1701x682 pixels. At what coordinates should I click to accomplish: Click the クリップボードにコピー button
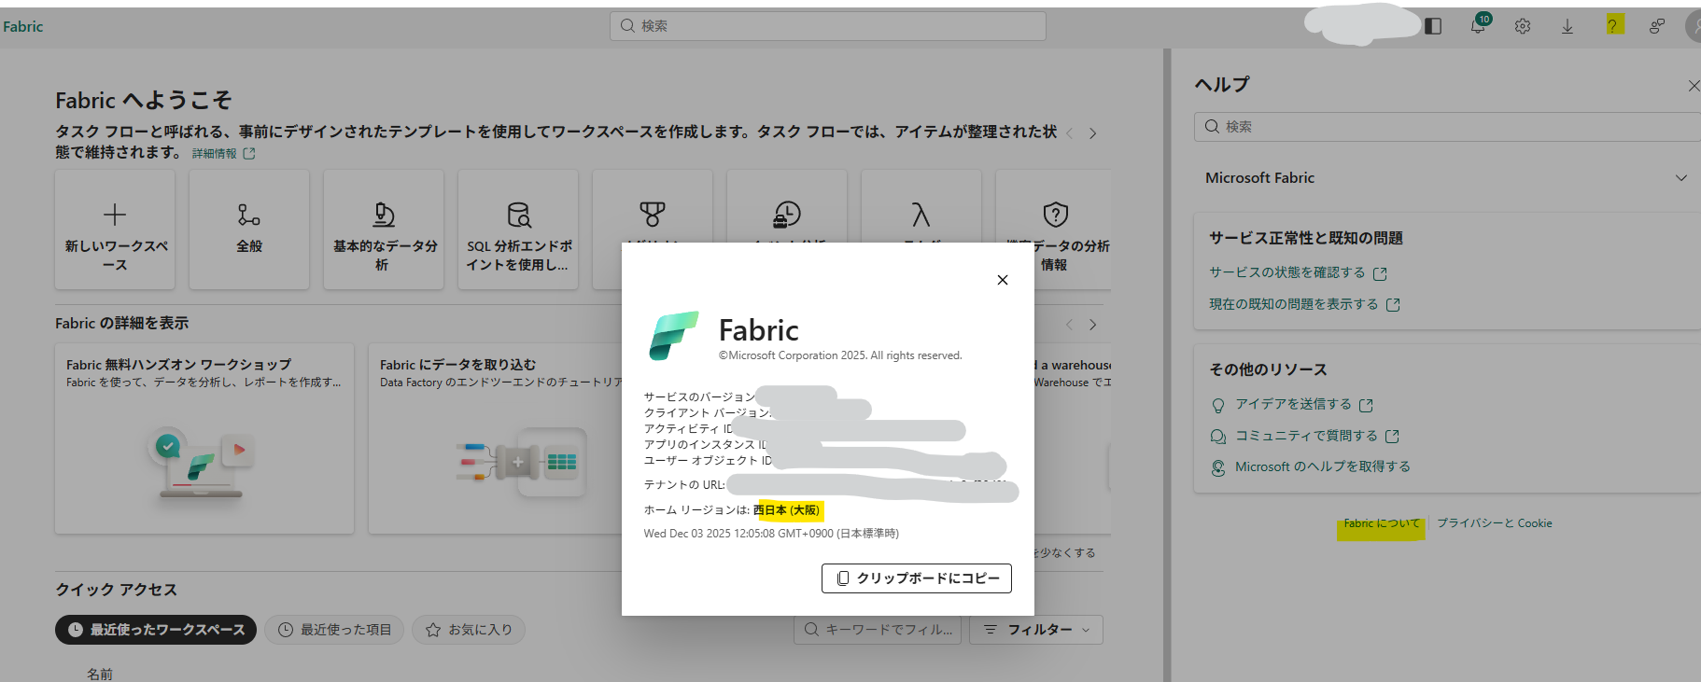(x=917, y=578)
